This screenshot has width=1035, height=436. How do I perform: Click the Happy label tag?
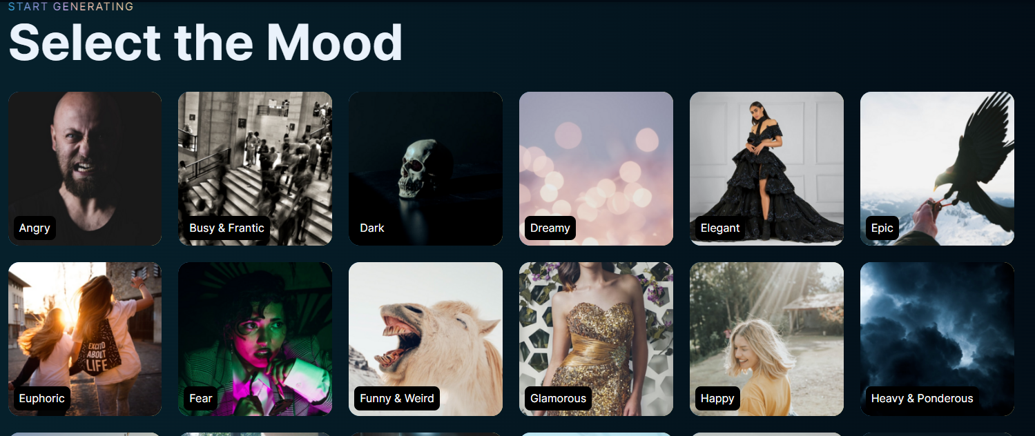(x=717, y=398)
